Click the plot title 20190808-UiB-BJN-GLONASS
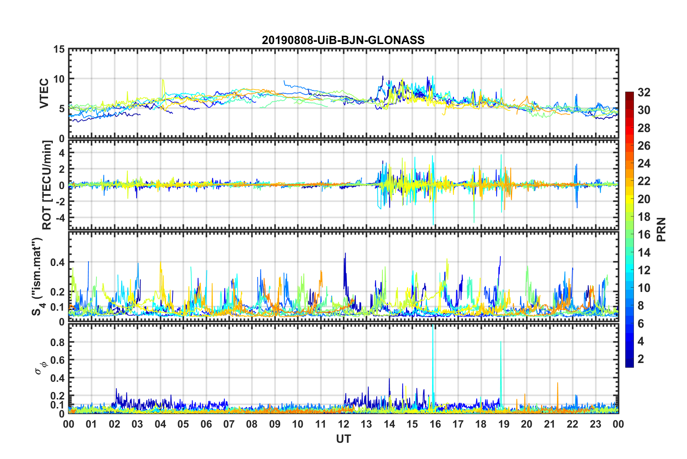687x459 pixels. click(x=343, y=40)
